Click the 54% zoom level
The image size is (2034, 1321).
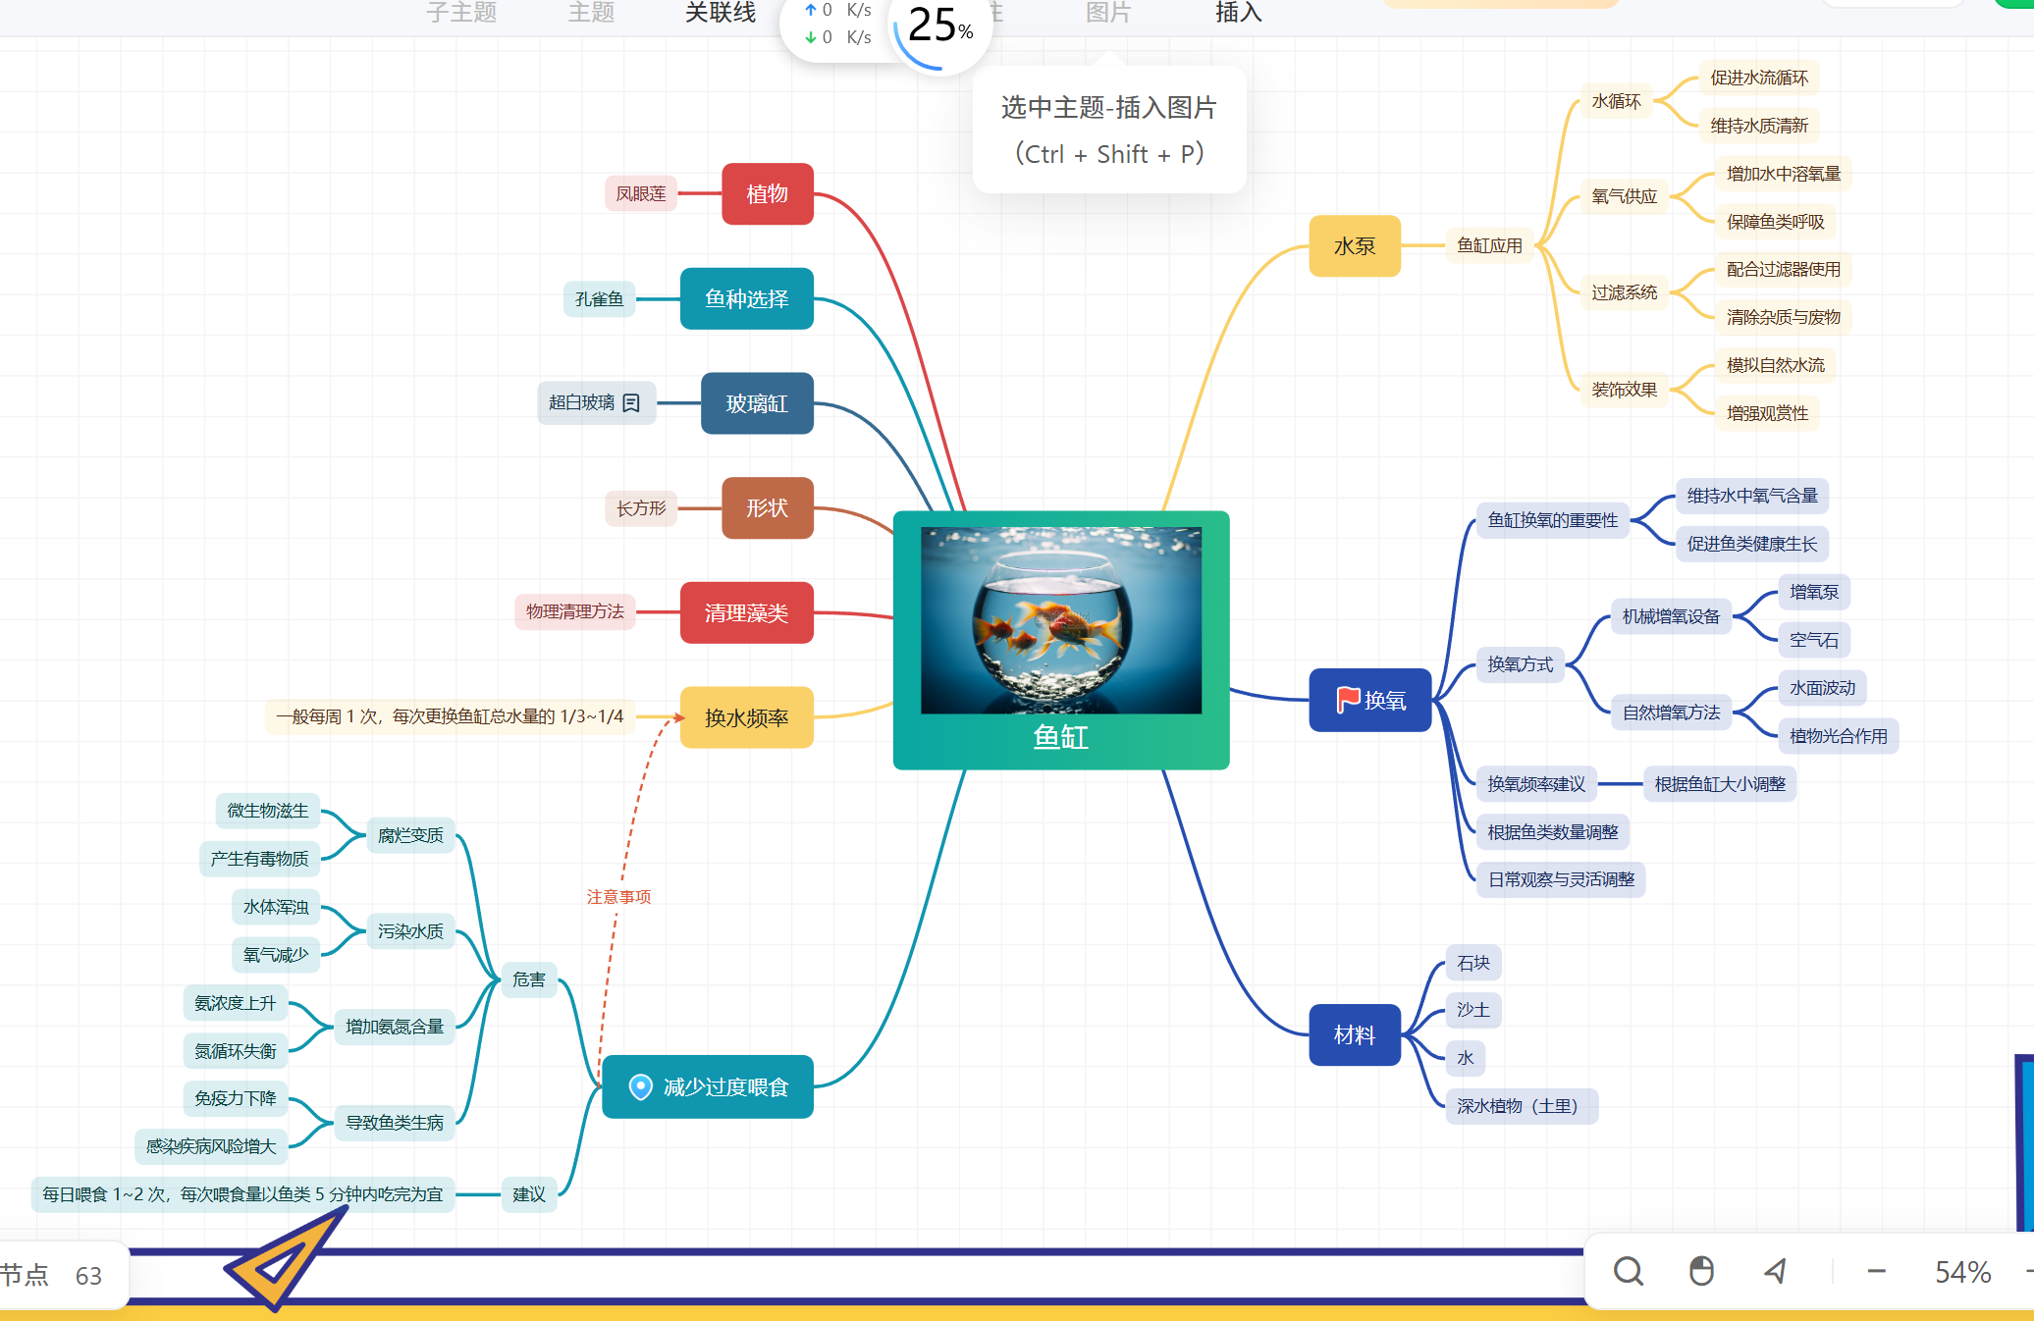click(x=1961, y=1273)
